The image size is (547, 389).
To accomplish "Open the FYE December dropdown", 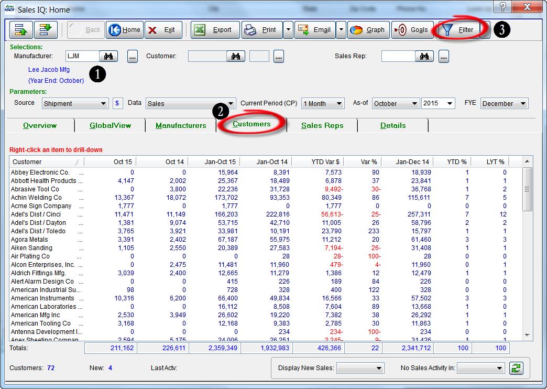I will [x=504, y=103].
